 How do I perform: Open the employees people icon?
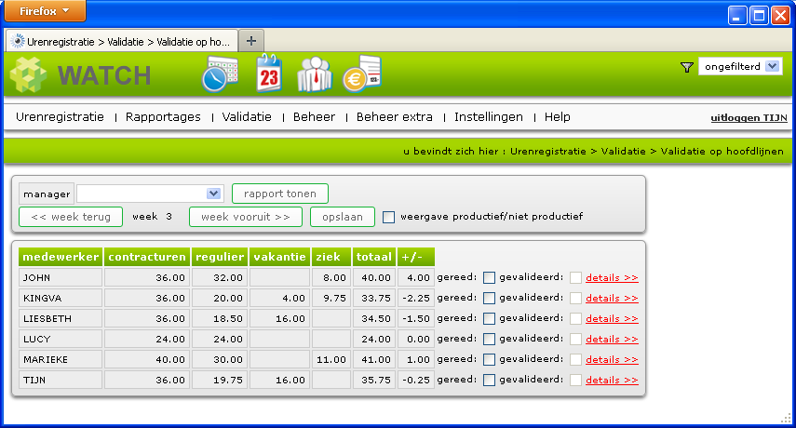click(x=315, y=74)
